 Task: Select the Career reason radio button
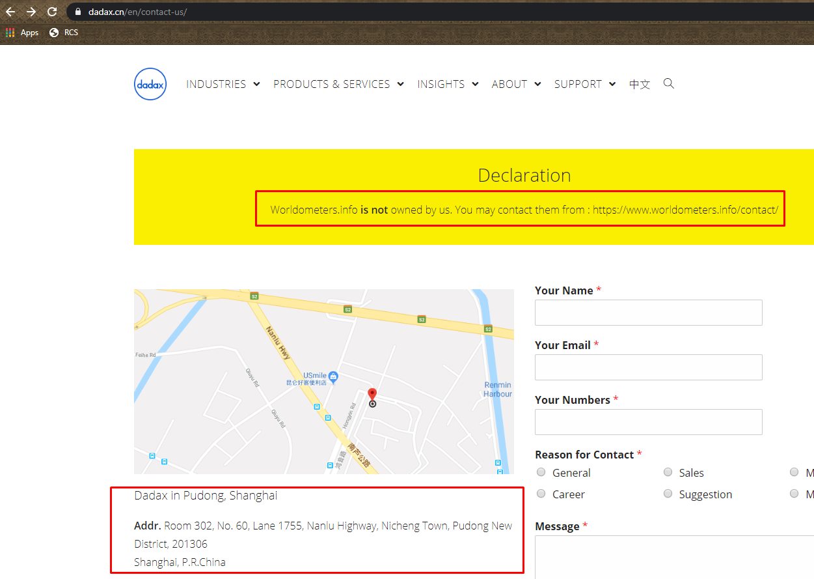[541, 494]
